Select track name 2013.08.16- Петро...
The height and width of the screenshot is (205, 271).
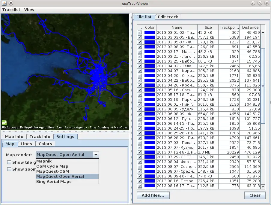pyautogui.click(x=177, y=181)
